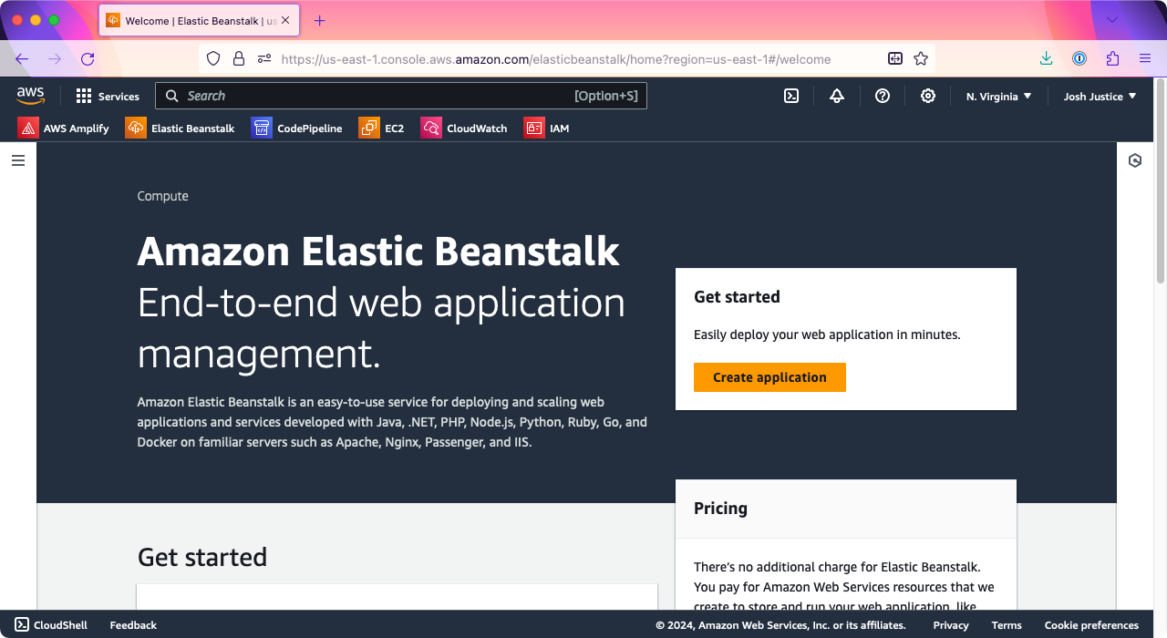The width and height of the screenshot is (1167, 638).
Task: Open the extensions puzzle icon
Action: point(1112,59)
